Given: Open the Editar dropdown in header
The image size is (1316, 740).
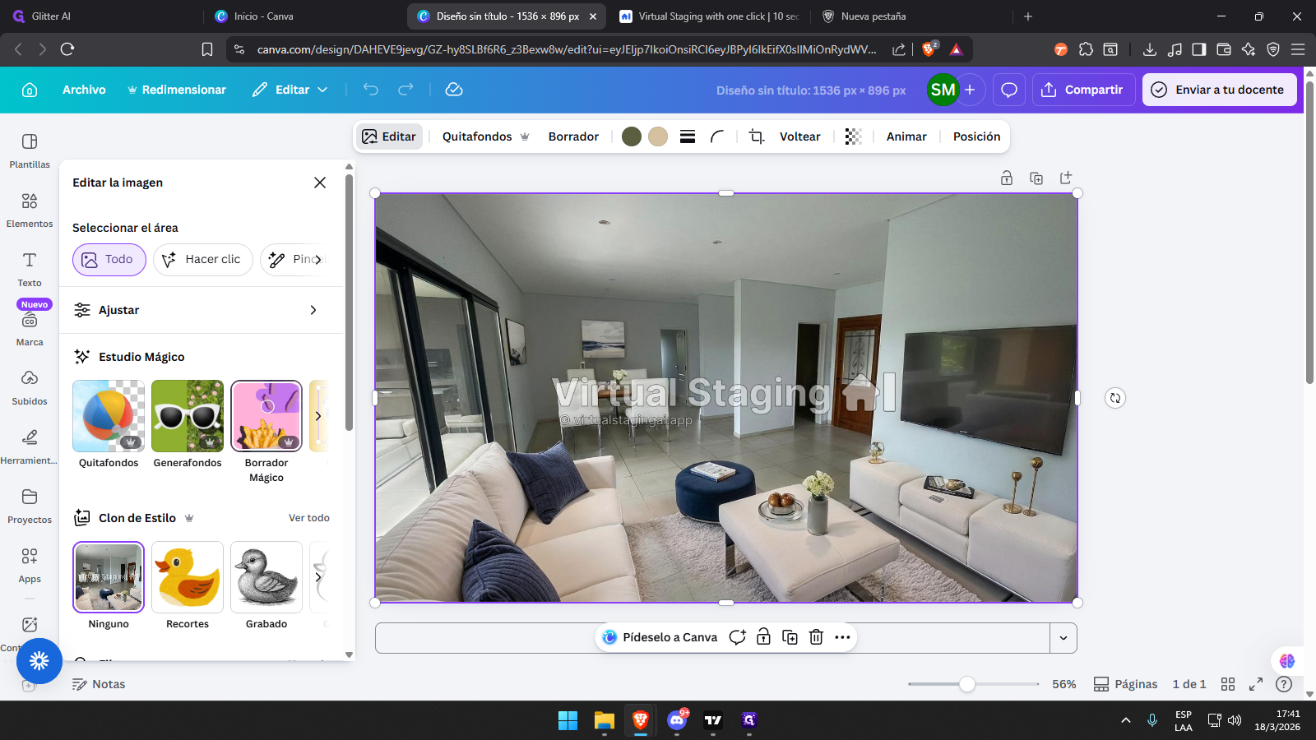Looking at the screenshot, I should click(x=290, y=90).
